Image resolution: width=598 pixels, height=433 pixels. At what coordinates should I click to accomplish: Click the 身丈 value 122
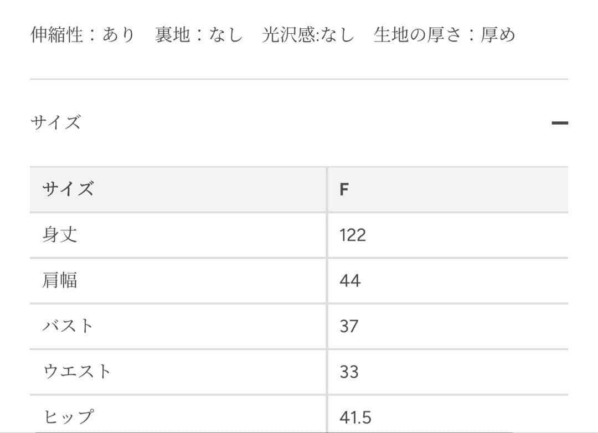point(353,235)
